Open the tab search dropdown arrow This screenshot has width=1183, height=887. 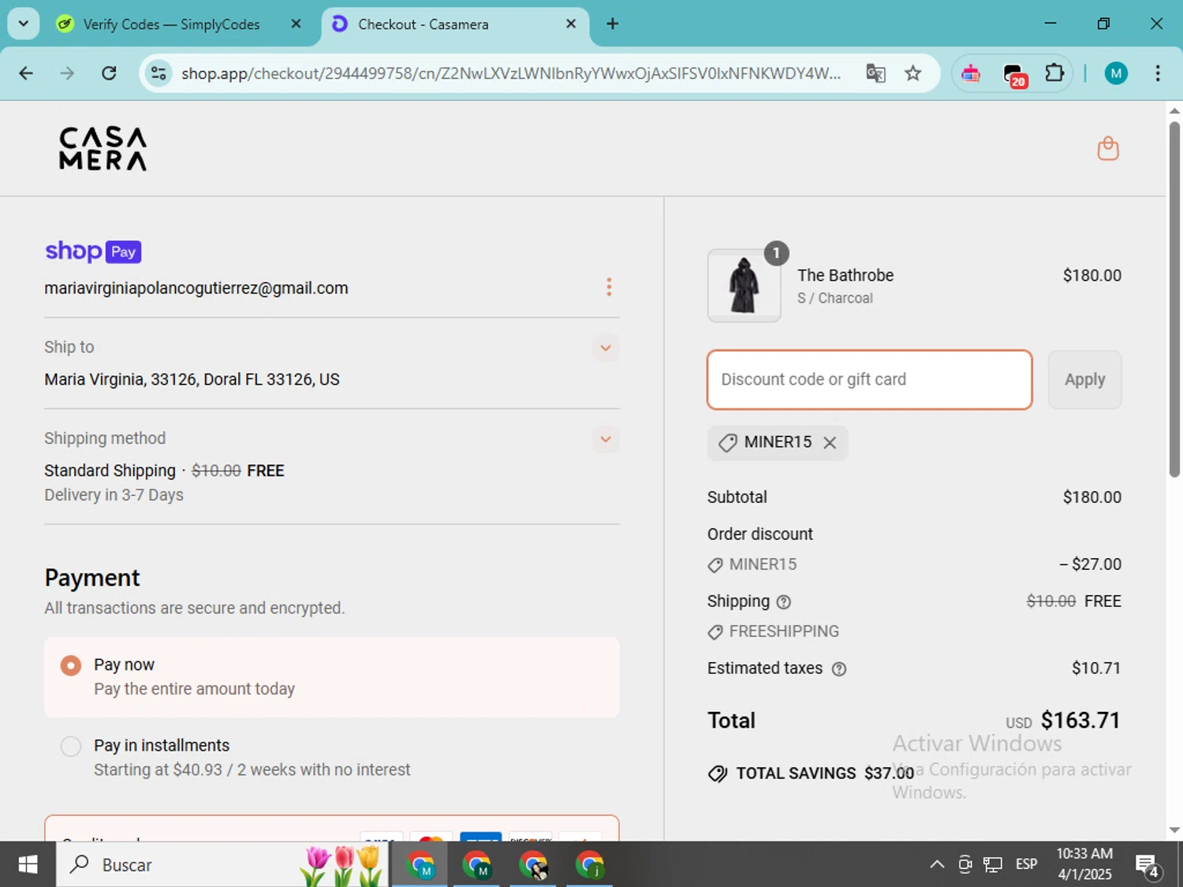coord(24,24)
